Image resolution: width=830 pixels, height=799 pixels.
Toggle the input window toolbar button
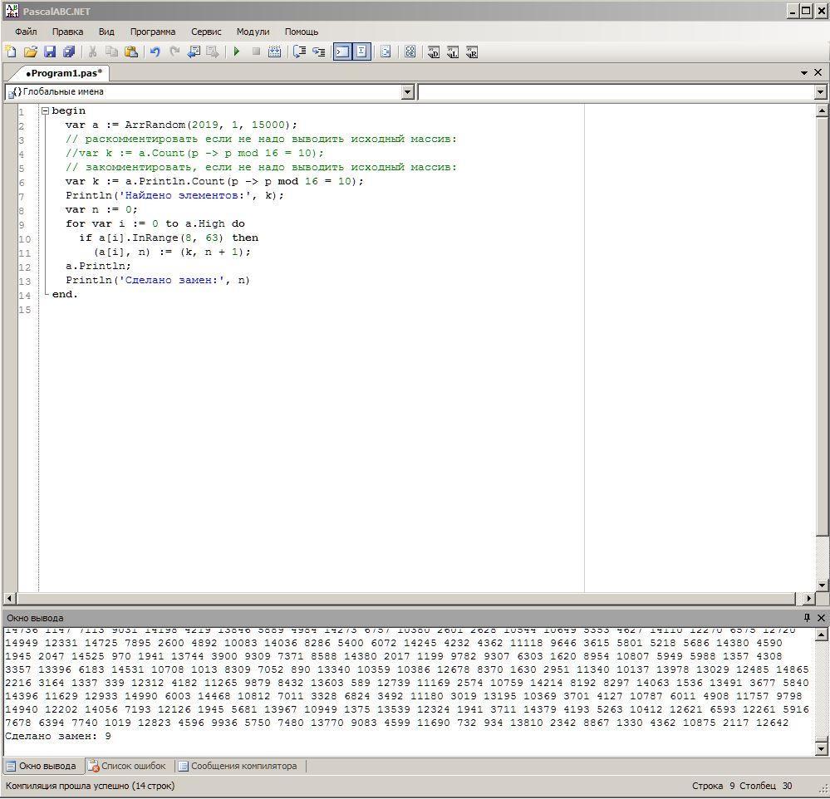click(x=362, y=51)
